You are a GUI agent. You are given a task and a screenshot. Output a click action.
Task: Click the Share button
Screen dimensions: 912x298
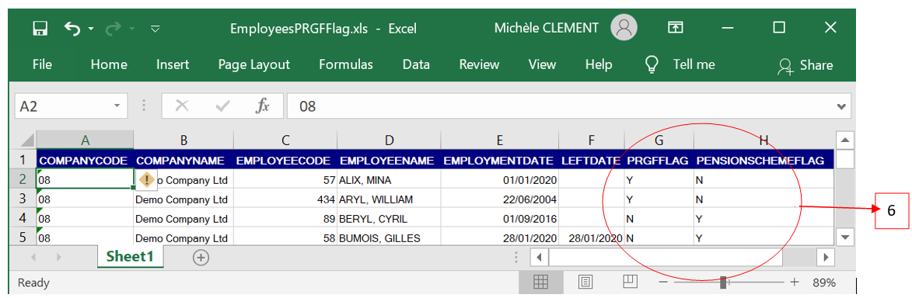(805, 66)
